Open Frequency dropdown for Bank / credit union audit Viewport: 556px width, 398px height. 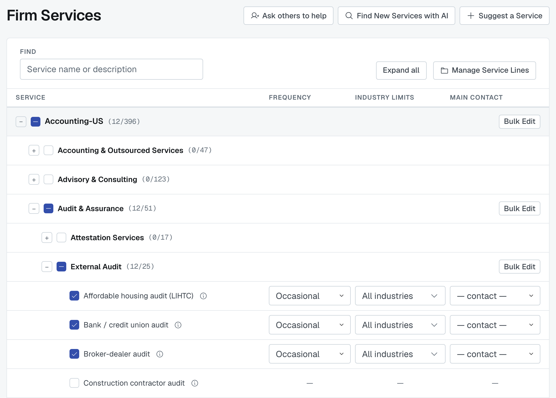[310, 325]
